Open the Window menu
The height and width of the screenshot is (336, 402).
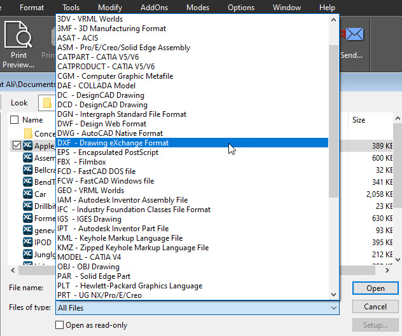287,8
